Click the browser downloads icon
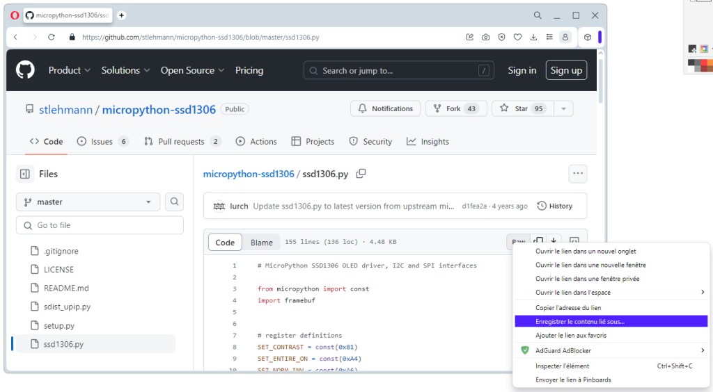 pyautogui.click(x=533, y=38)
